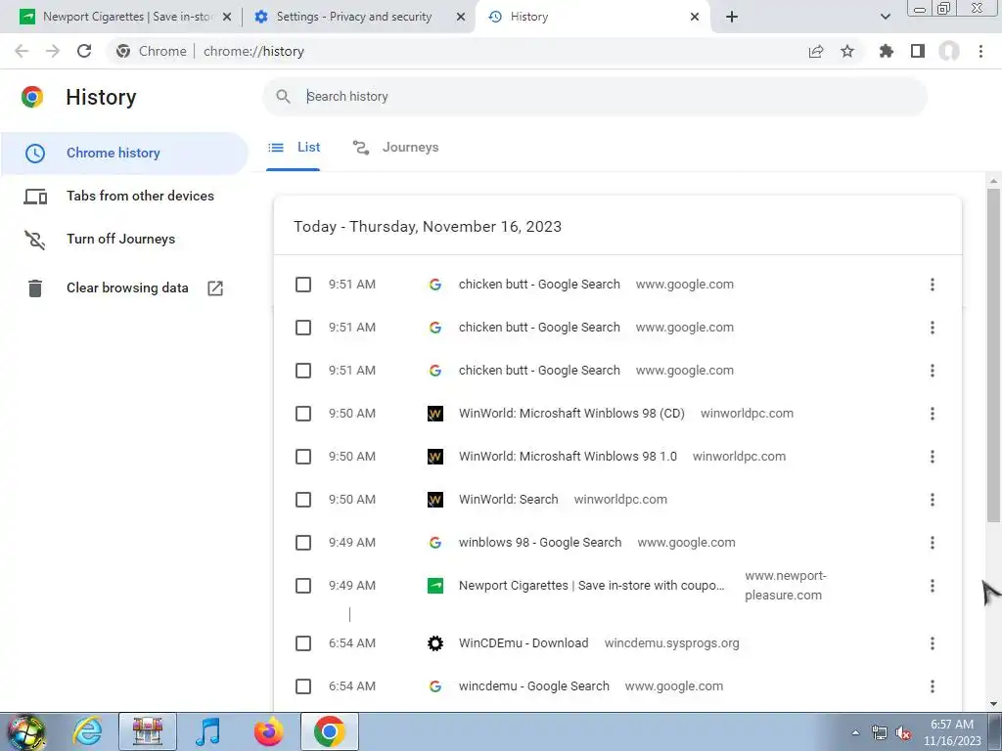Select the List view tab
1002x751 pixels.
pyautogui.click(x=294, y=148)
